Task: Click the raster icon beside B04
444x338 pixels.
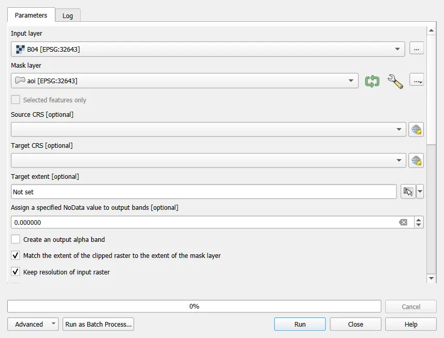Action: (x=20, y=49)
